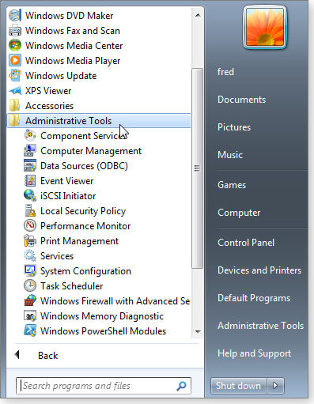Open Help and Support
The width and height of the screenshot is (314, 404).
pyautogui.click(x=255, y=353)
